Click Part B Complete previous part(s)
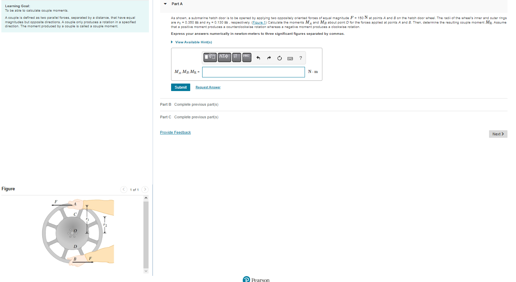The image size is (516, 282). (x=189, y=104)
